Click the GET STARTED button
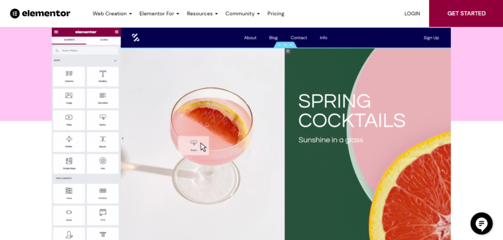Screen dimensions: 503x240 [466, 13]
